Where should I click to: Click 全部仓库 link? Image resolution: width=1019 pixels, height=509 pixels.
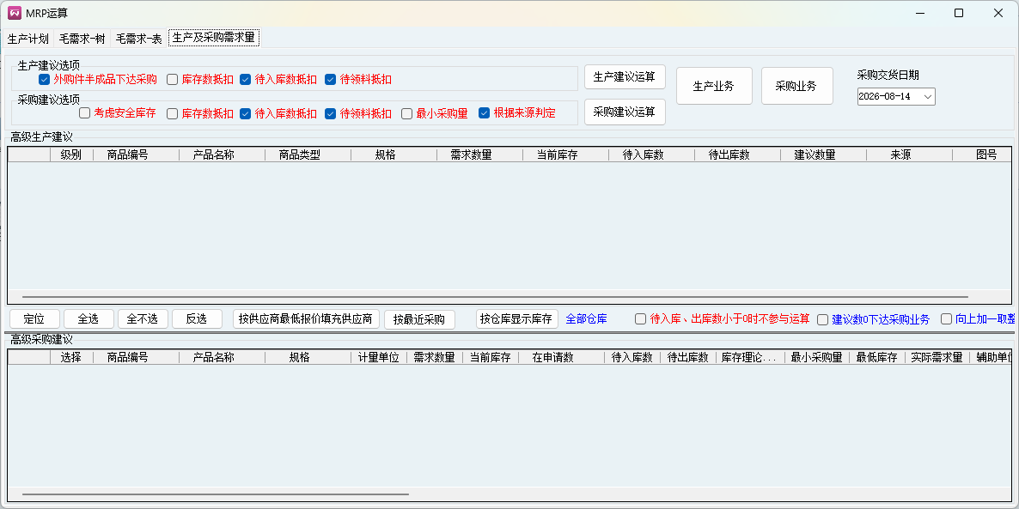[x=587, y=318]
